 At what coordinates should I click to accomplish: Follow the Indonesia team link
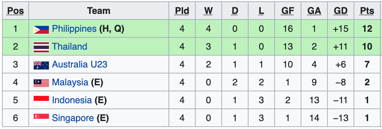[x=72, y=100]
